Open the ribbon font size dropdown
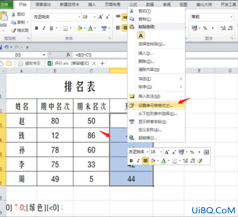This screenshot has width=238, height=217. coord(94,17)
